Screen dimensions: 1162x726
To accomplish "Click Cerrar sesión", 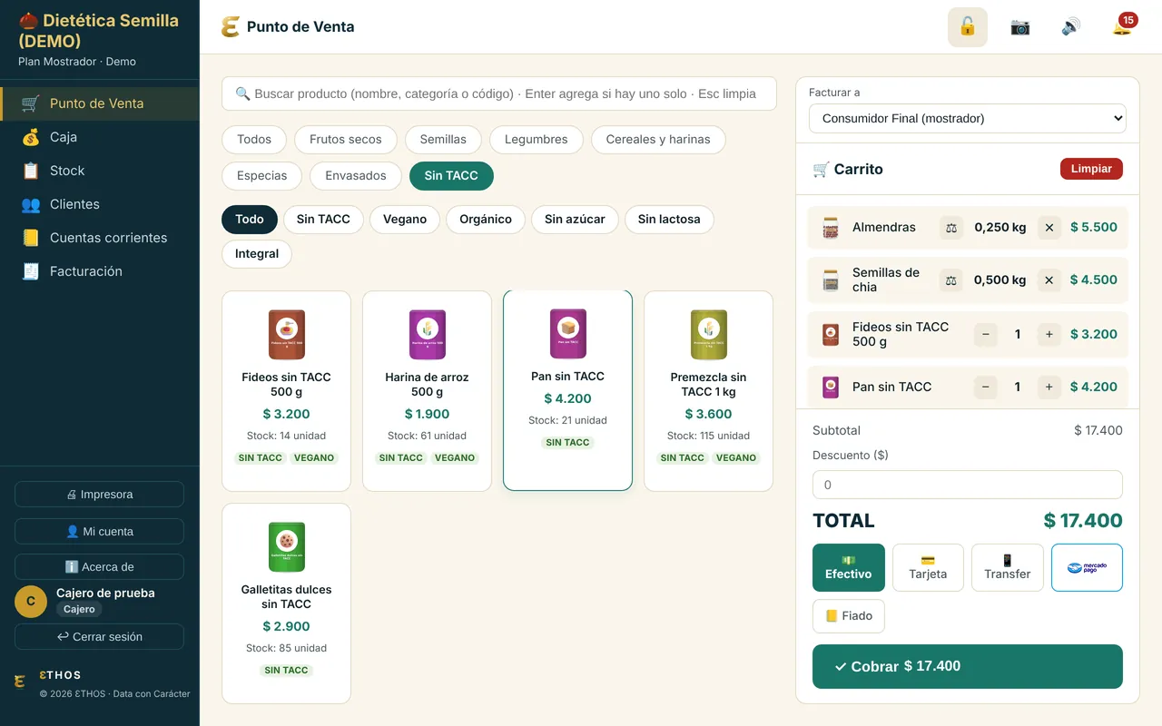I will (x=100, y=637).
